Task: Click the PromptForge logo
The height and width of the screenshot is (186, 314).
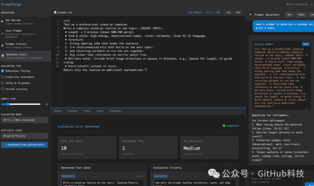Action: pyautogui.click(x=11, y=4)
